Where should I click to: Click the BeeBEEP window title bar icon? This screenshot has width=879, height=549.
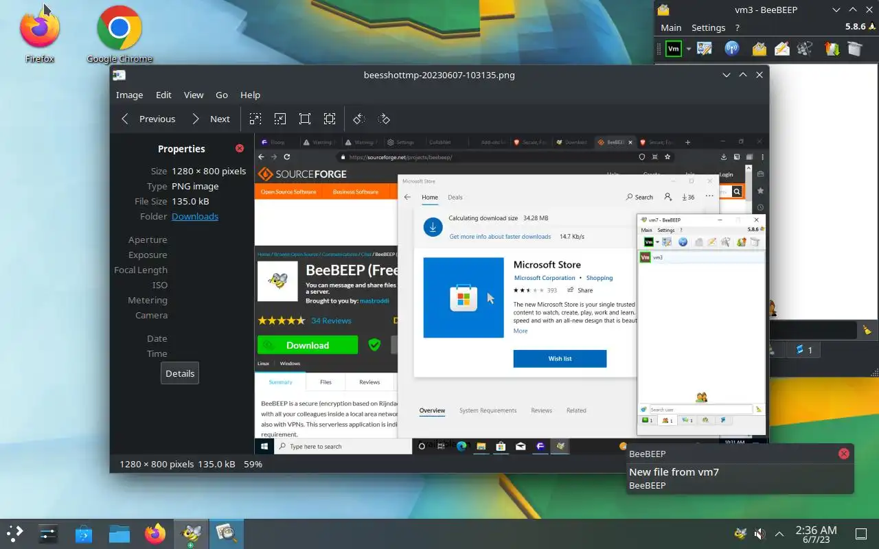click(663, 10)
